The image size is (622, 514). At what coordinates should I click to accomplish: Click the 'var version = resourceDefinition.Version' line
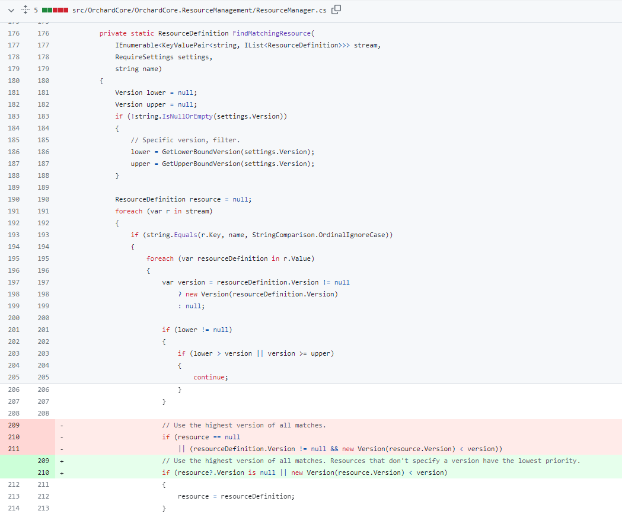[x=256, y=283]
